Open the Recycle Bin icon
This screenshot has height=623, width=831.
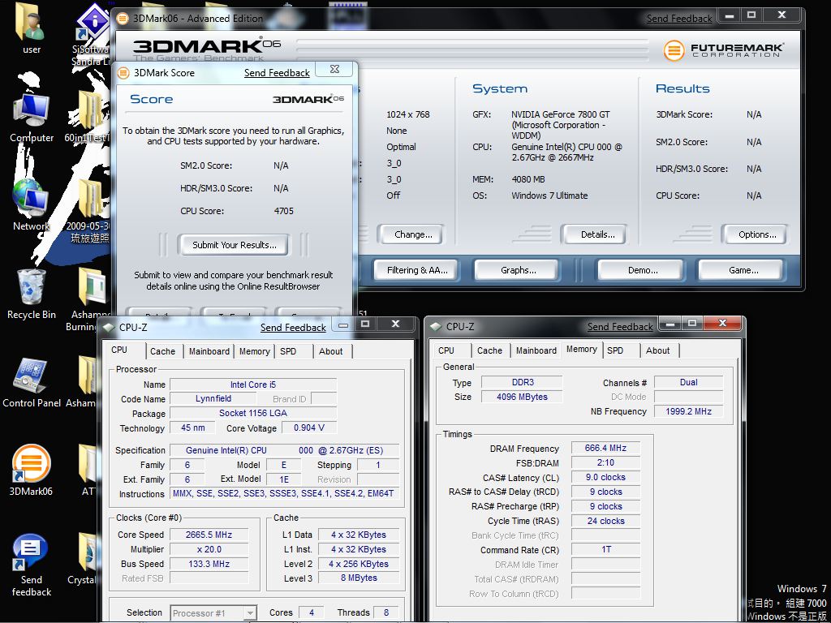(32, 294)
